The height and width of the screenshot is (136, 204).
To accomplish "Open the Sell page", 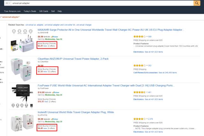I will coord(53,11).
